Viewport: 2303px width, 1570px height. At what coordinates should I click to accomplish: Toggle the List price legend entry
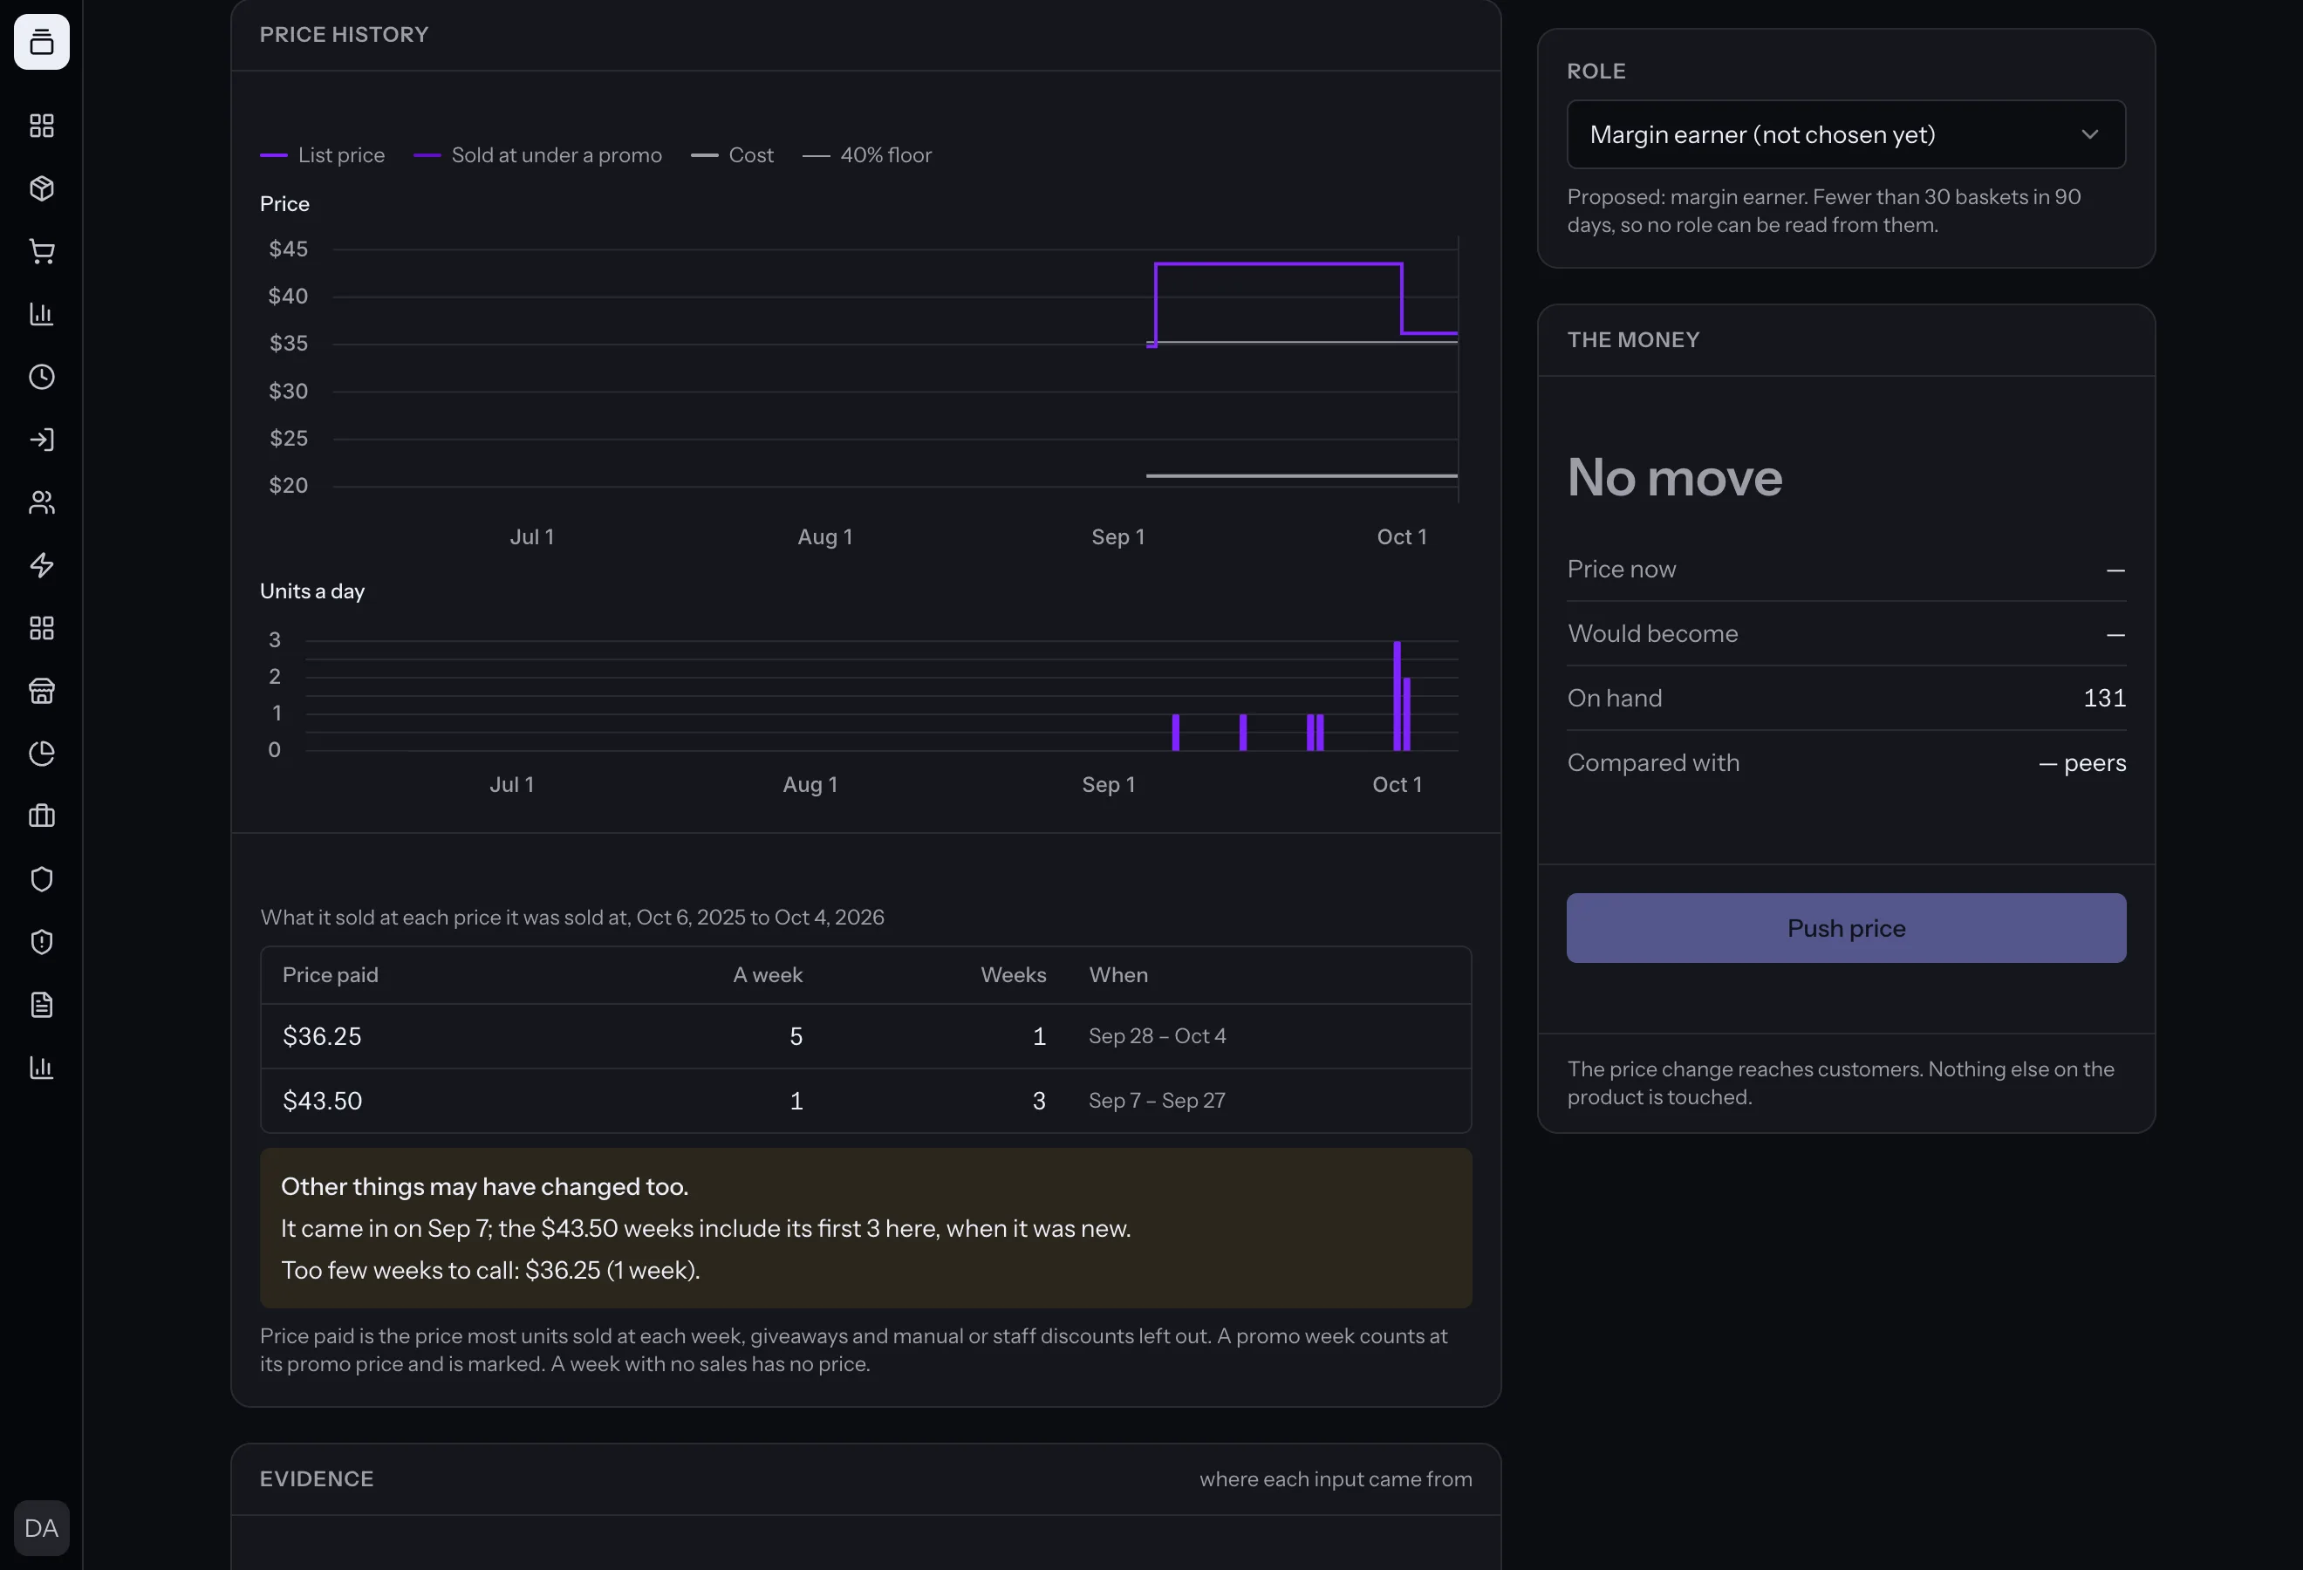(x=322, y=155)
